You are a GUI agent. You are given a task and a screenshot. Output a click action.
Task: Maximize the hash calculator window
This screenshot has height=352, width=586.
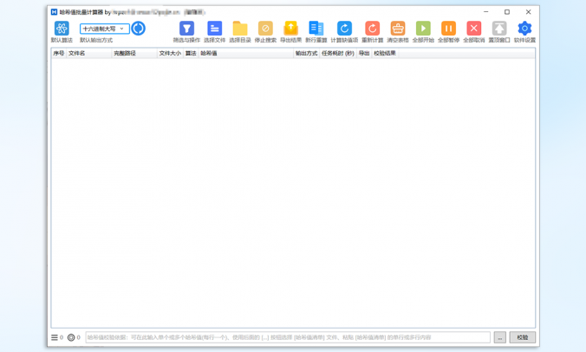click(x=507, y=12)
